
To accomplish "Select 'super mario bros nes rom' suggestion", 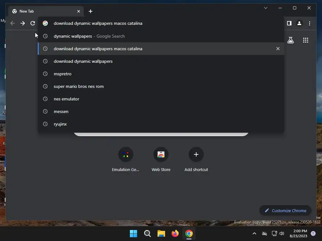I will click(x=161, y=87).
